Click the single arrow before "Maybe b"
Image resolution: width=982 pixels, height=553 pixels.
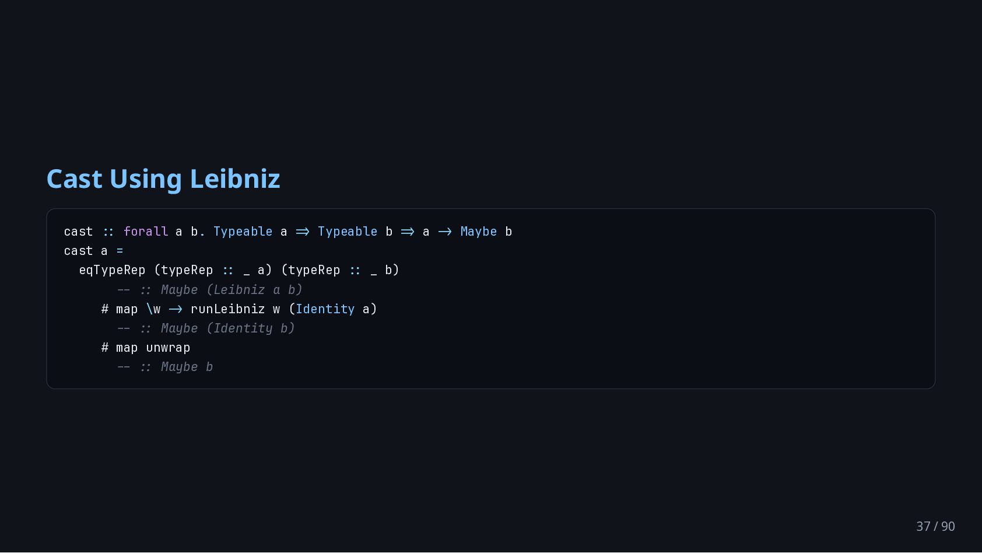pyautogui.click(x=445, y=232)
